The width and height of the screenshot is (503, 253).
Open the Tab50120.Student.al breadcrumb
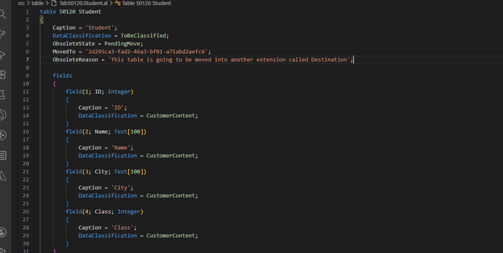coord(84,3)
